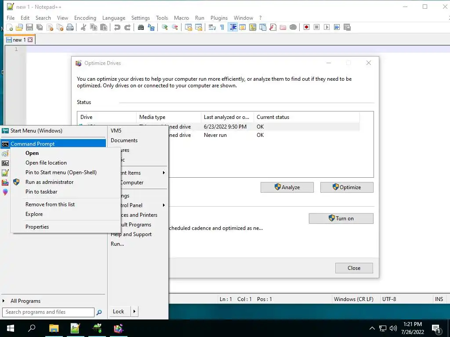Show hidden system tray icons chevron
The height and width of the screenshot is (337, 450).
pos(372,328)
